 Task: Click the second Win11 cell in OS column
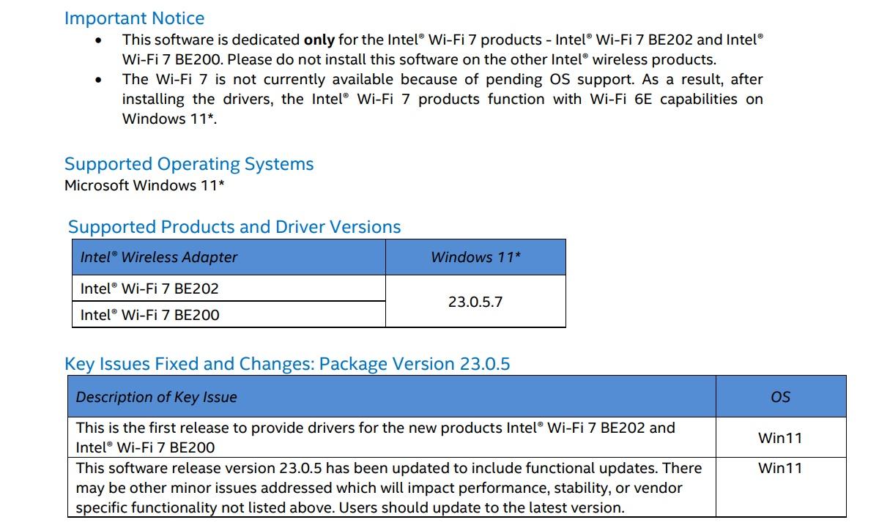(x=780, y=468)
